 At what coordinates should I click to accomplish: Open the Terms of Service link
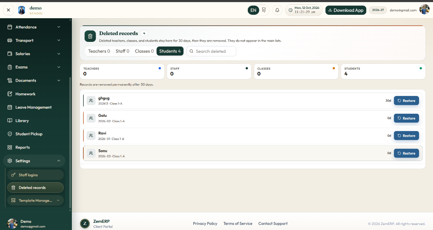pos(238,223)
